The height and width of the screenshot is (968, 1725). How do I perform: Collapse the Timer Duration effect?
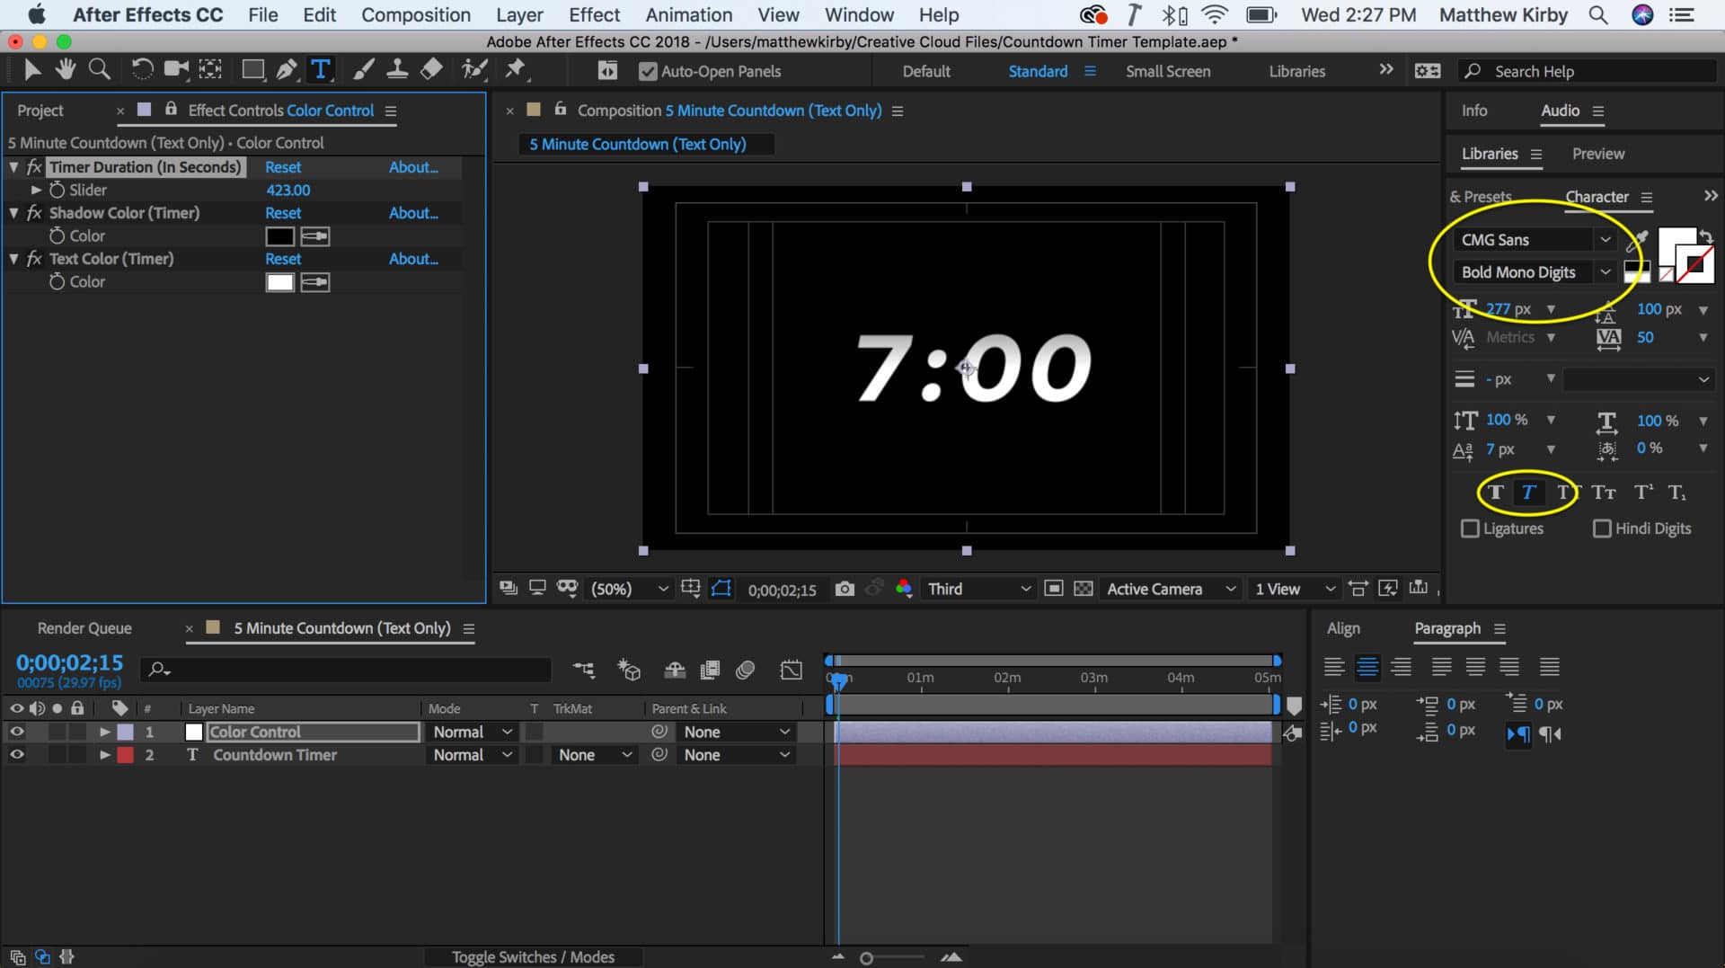(13, 167)
